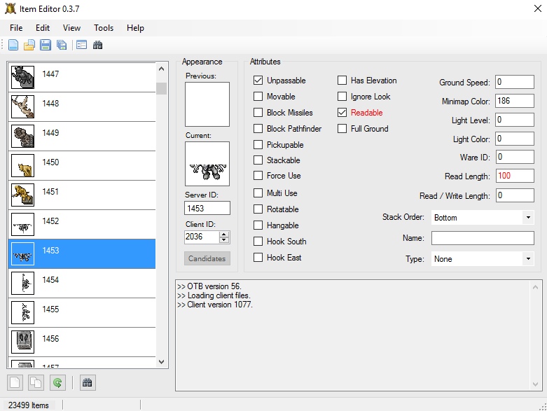Open the Help menu
Screen dimensions: 547x411
135,28
